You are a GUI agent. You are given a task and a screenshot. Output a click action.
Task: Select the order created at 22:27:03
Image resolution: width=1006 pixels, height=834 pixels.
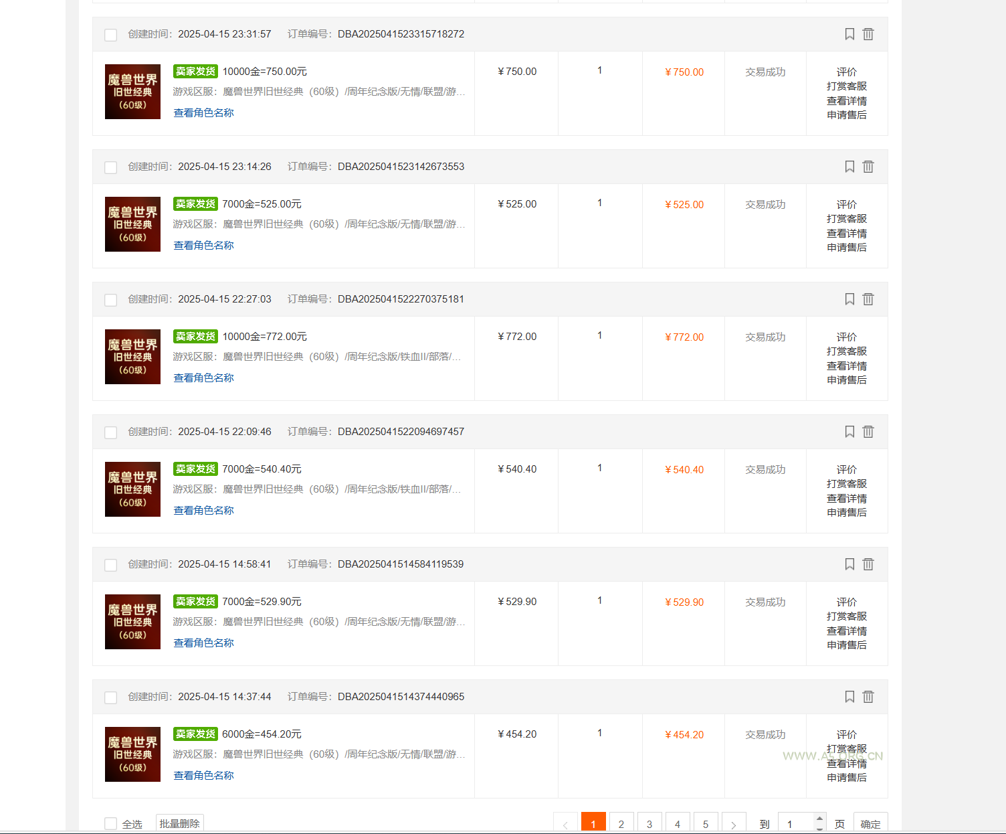(x=111, y=300)
